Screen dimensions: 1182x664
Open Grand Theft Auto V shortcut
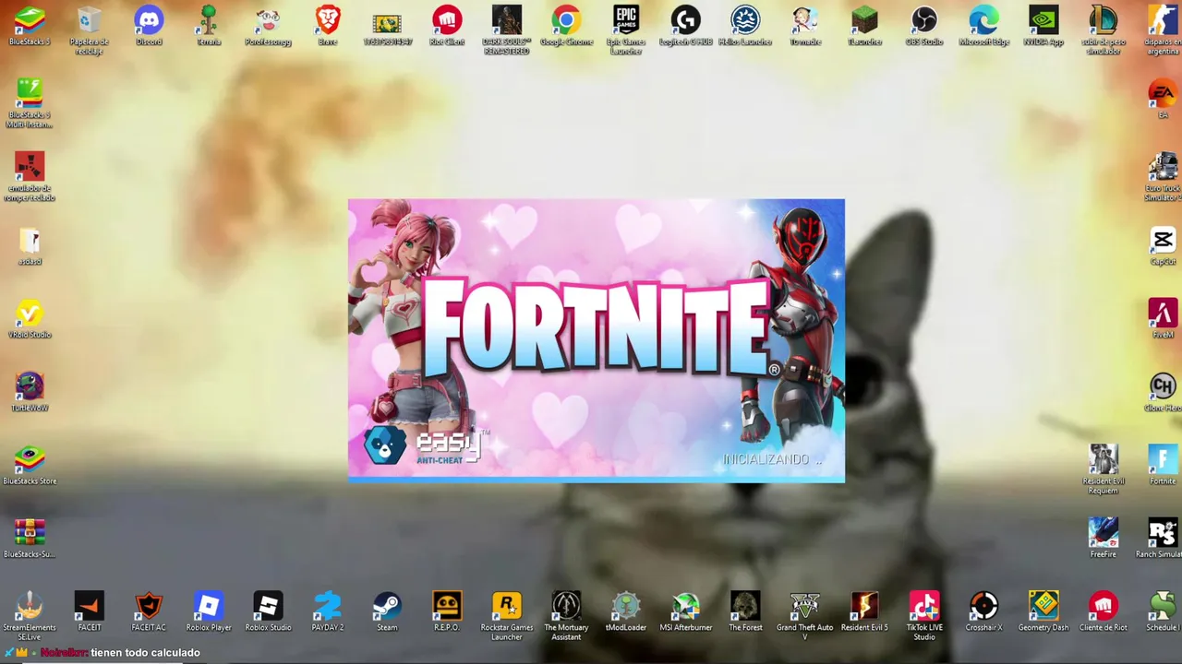tap(804, 615)
